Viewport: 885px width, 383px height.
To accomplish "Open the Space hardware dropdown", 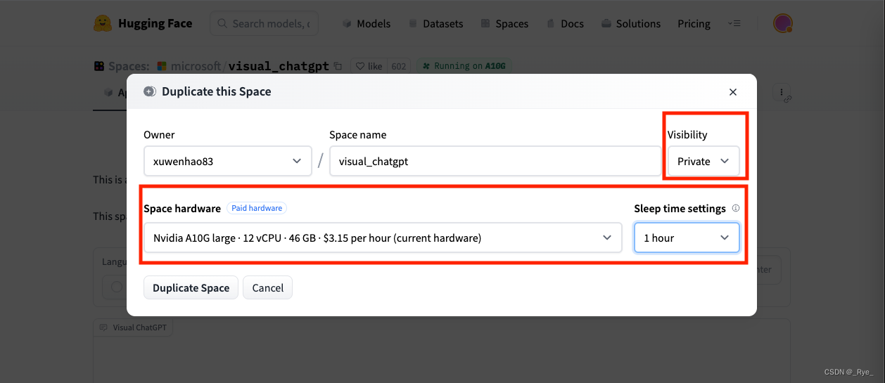I will pos(383,238).
